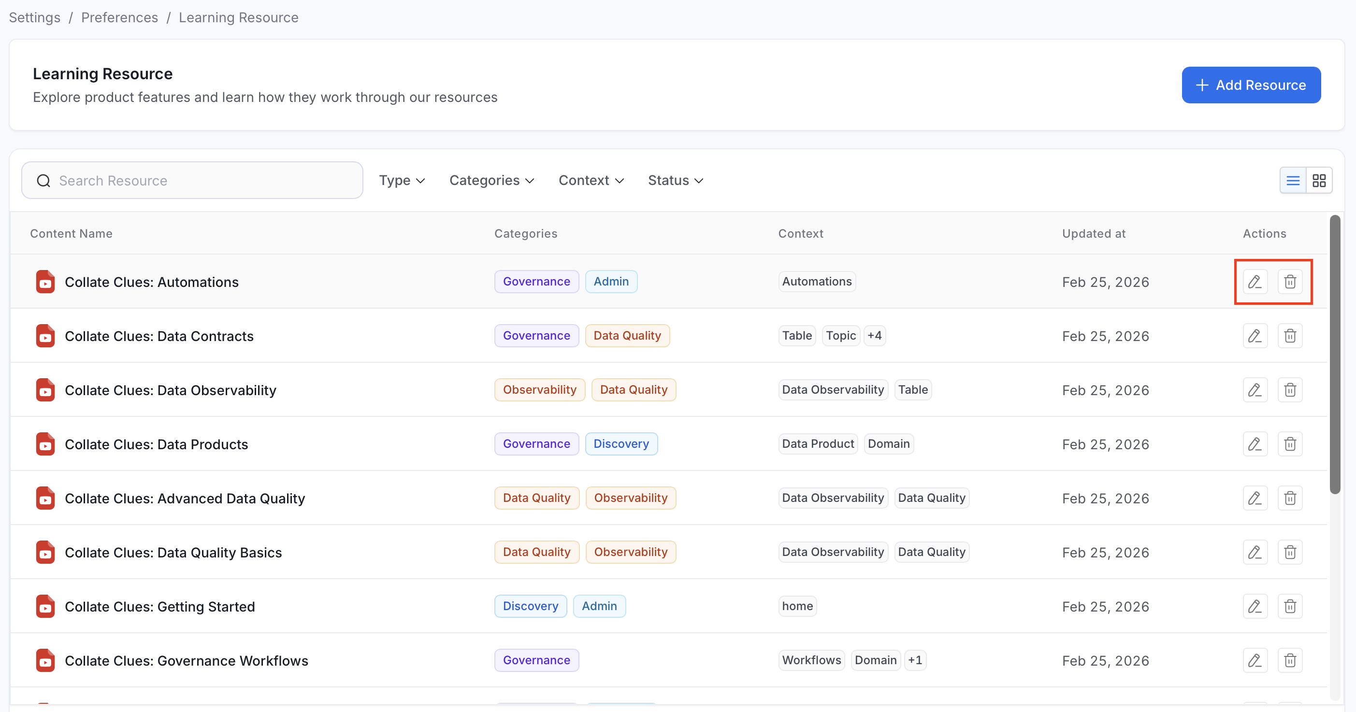Image resolution: width=1356 pixels, height=712 pixels.
Task: Delete the Data Quality Basics resource
Action: tap(1290, 552)
